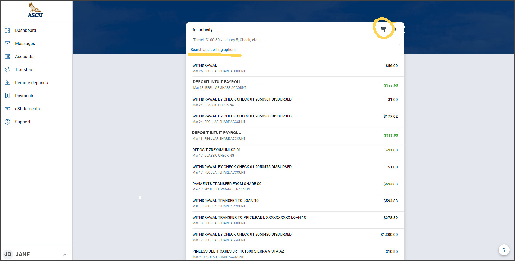515x261 pixels.
Task: Click the $10.85 amount
Action: pyautogui.click(x=392, y=251)
